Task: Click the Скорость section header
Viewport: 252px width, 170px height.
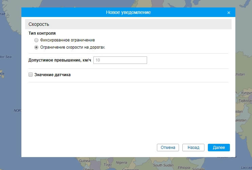Action: tap(128, 24)
